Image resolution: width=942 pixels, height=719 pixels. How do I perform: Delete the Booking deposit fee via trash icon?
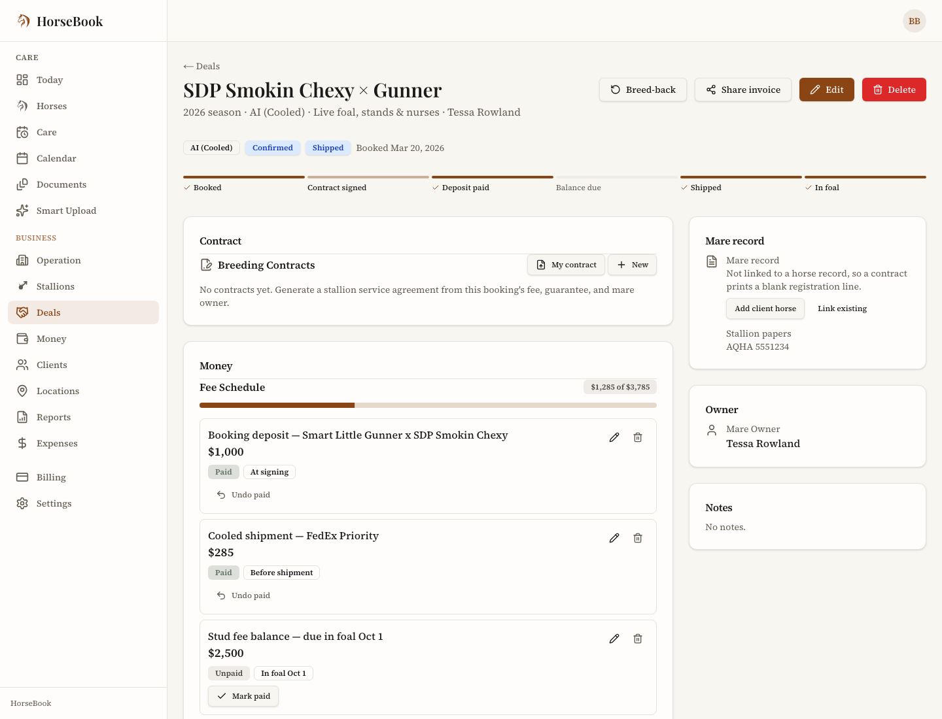[638, 437]
